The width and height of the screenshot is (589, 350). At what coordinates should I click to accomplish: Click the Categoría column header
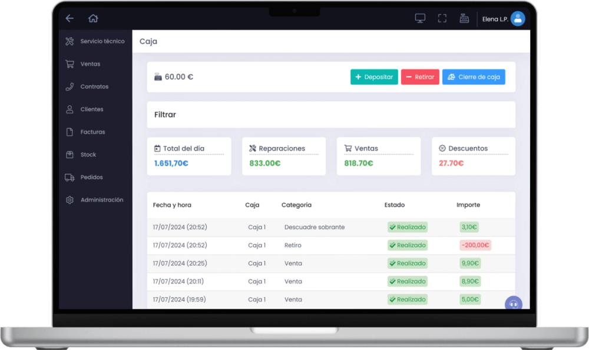296,205
